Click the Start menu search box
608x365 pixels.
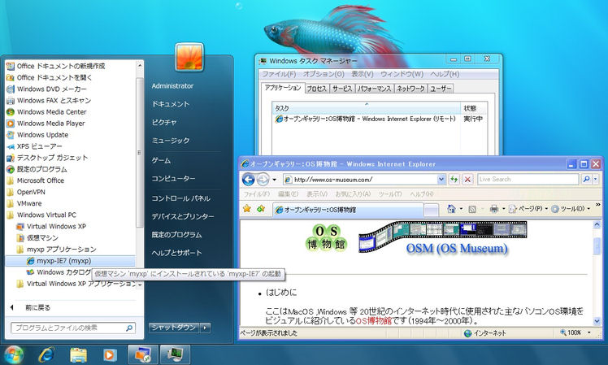[x=73, y=328]
